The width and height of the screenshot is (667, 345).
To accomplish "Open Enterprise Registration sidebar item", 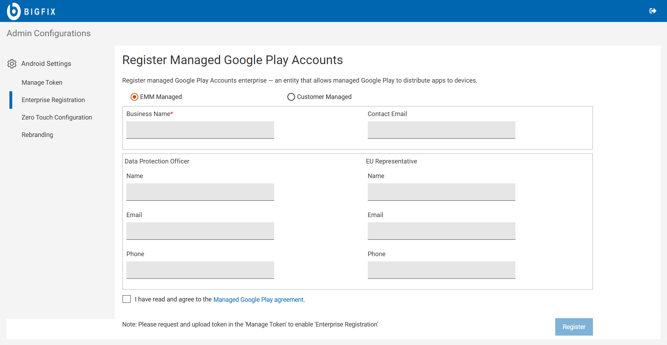I will 53,100.
